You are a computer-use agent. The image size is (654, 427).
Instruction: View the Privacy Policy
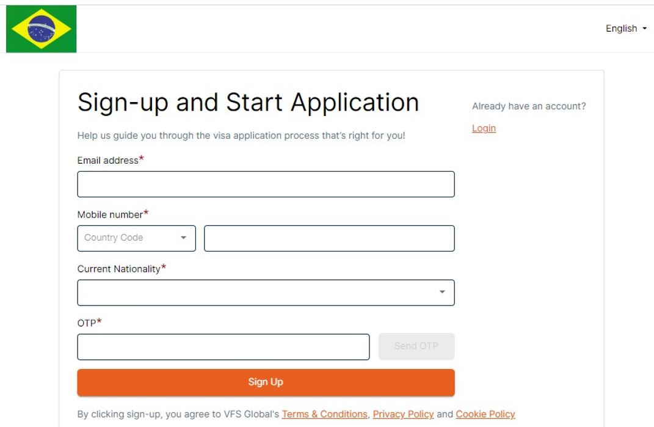(404, 414)
